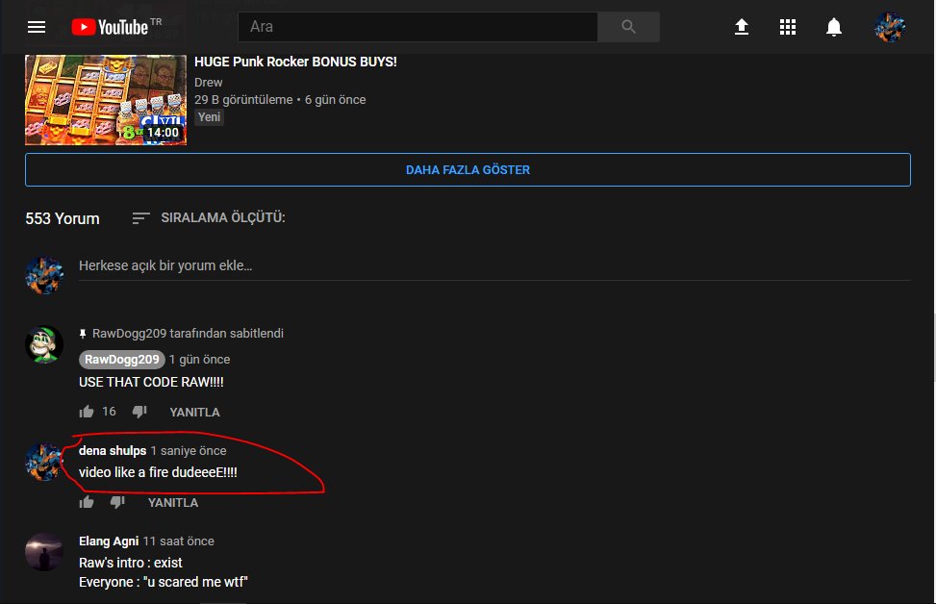Screen dimensions: 936x604
Task: Dislike the USE THAT CODE RAW comment
Action: point(139,412)
